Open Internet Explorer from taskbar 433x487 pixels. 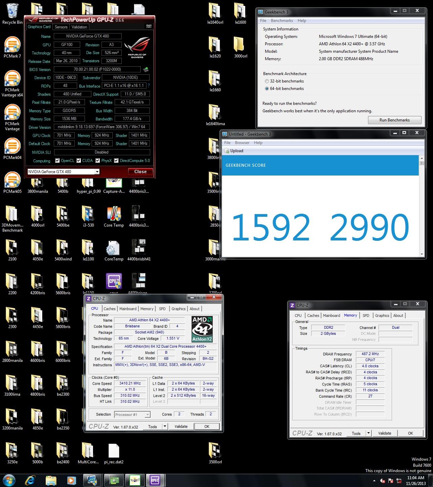coord(30,480)
